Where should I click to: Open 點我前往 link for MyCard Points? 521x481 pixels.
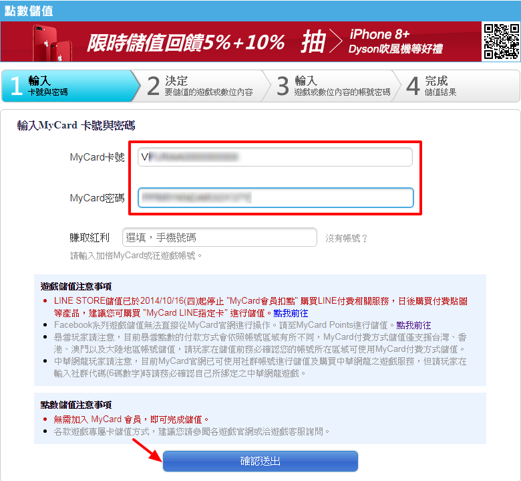pyautogui.click(x=413, y=325)
